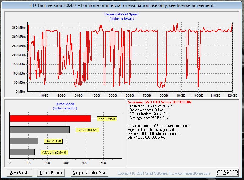The image size is (244, 180).
Task: Select the "30GB" position label
Action: click(78, 95)
